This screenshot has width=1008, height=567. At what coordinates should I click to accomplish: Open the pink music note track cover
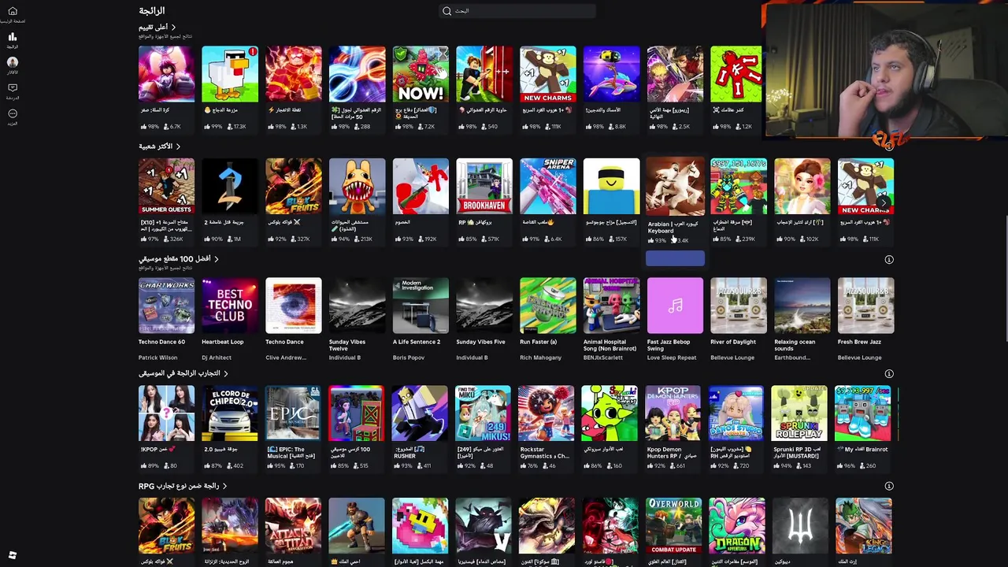tap(676, 306)
